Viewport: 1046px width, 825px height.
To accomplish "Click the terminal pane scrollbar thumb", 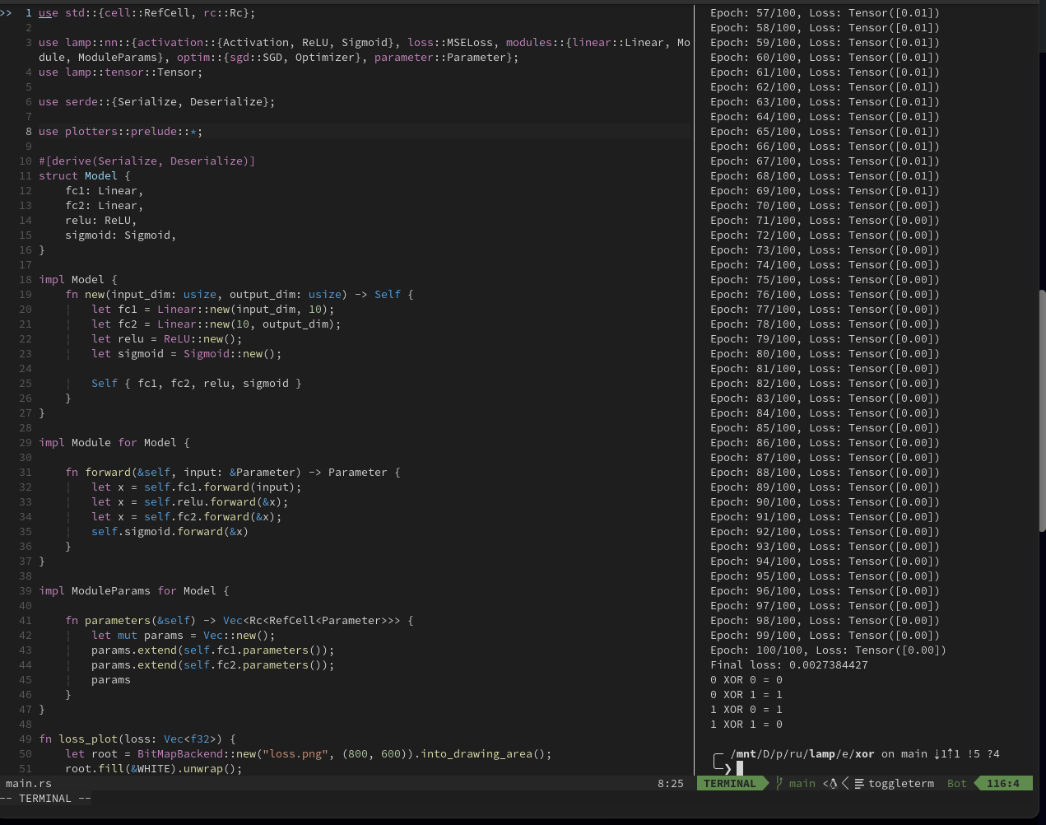I will (1042, 410).
